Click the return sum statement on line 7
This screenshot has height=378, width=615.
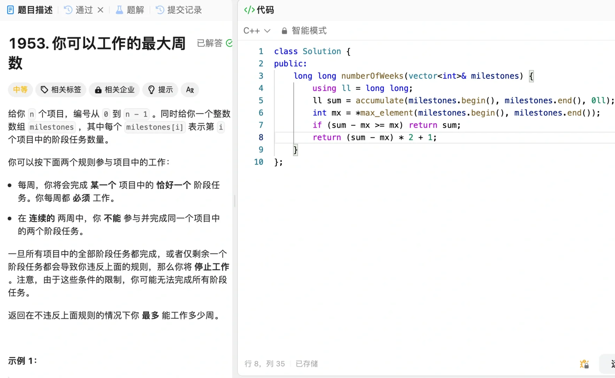[x=434, y=125]
